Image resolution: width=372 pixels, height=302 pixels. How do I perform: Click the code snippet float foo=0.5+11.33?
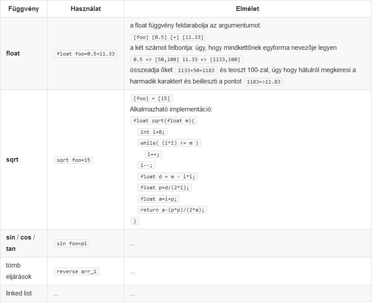click(85, 54)
